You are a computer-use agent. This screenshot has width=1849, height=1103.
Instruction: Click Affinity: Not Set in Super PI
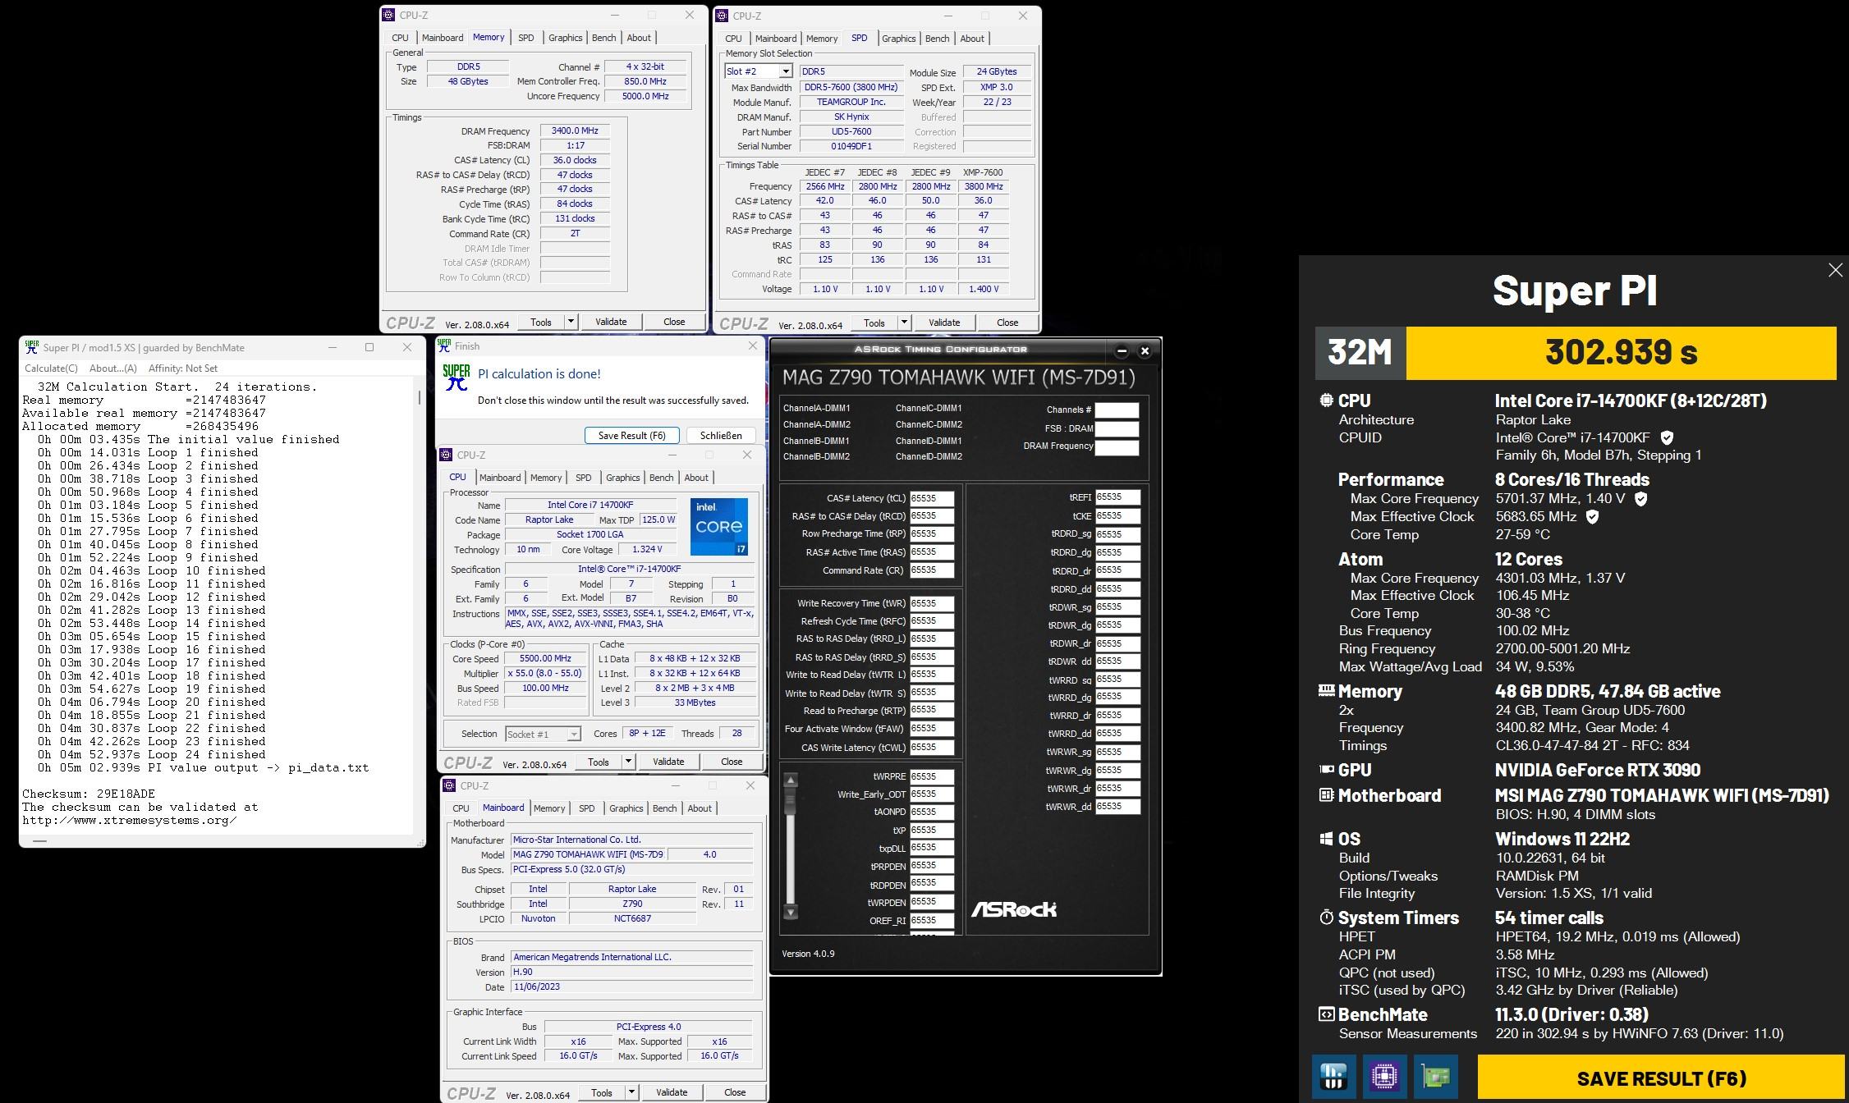coord(183,368)
